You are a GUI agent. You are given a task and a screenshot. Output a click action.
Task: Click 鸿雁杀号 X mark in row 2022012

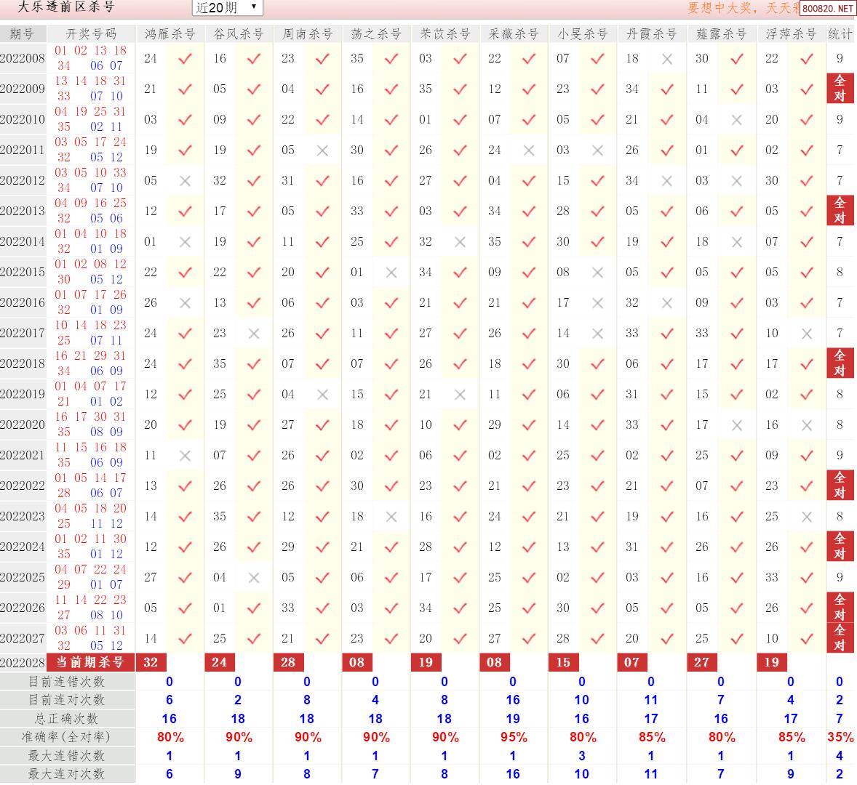(x=185, y=181)
